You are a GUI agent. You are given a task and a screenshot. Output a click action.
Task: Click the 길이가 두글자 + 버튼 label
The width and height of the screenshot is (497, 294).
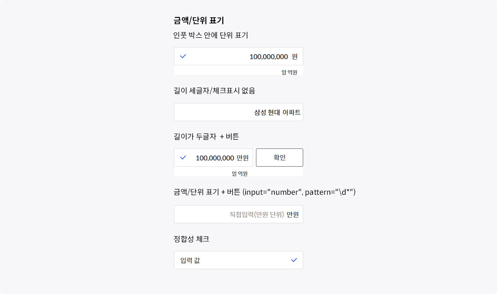click(x=206, y=136)
